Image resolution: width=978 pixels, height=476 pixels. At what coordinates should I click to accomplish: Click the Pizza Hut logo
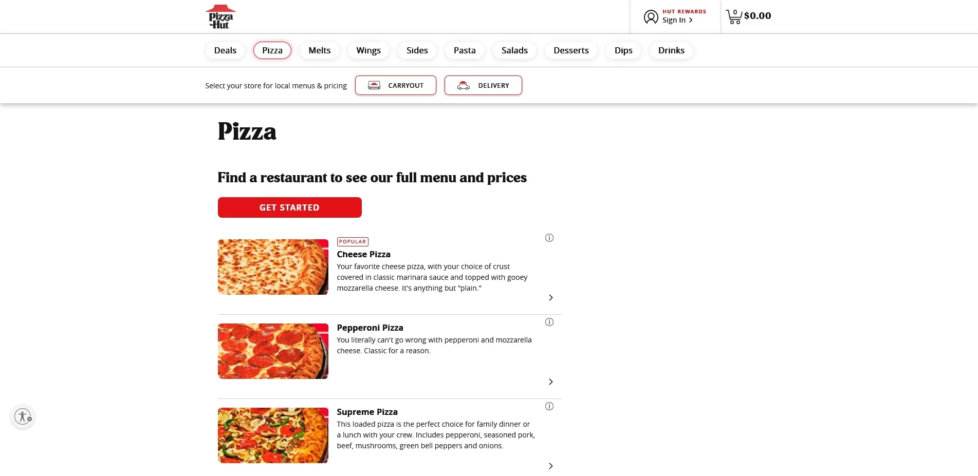220,16
